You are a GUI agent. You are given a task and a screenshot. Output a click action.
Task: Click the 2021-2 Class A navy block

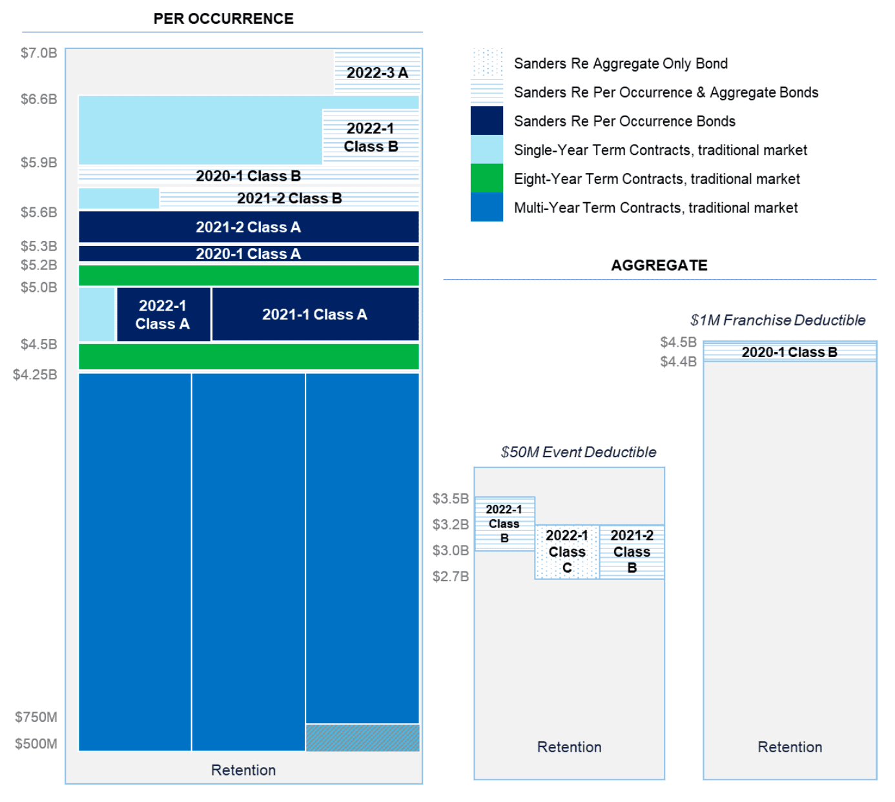[x=248, y=227]
